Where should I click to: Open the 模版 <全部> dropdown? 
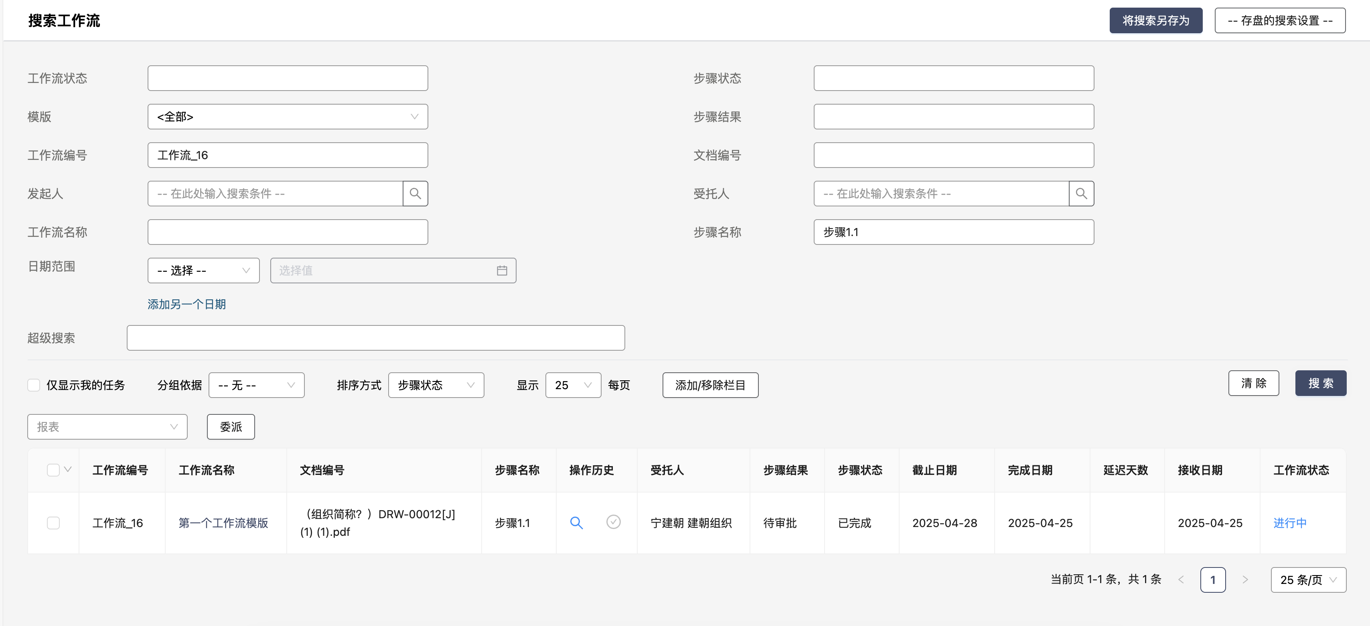pyautogui.click(x=287, y=116)
